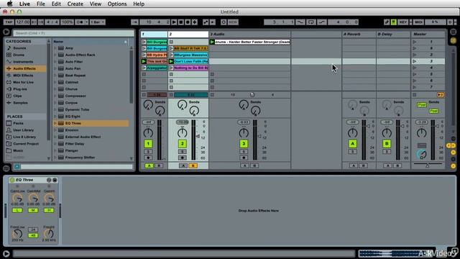The width and height of the screenshot is (460, 259).
Task: Toggle the A Reverb return activator
Action: click(353, 144)
